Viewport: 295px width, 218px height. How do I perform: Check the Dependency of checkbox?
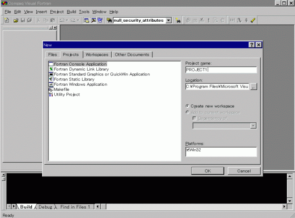click(195, 119)
